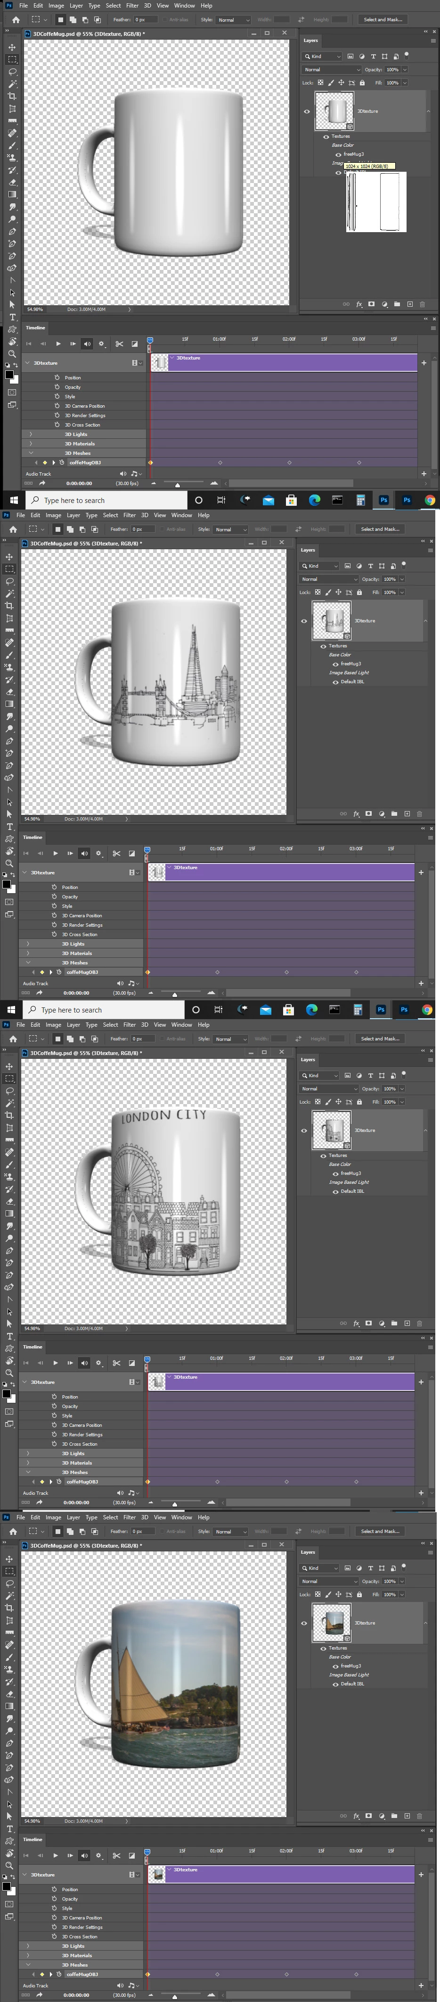The image size is (440, 2002).
Task: Select the Move tool in London City mug window
Action: 9,1066
